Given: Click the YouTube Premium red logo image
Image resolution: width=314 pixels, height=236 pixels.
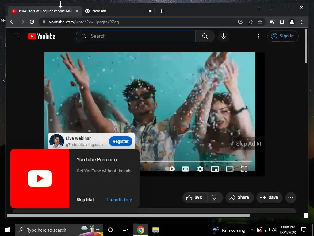Looking at the screenshot, I should [x=40, y=179].
